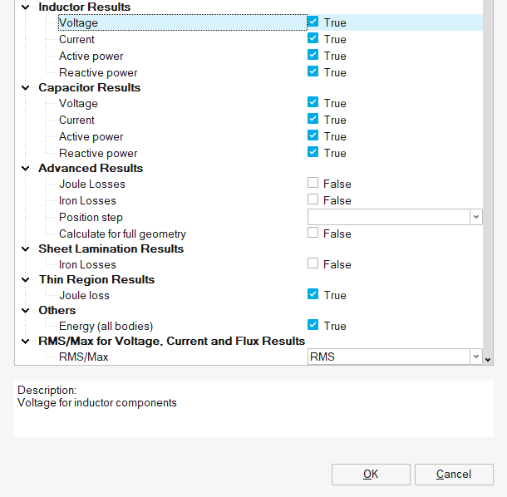
Task: Click the Cancel button
Action: point(454,475)
